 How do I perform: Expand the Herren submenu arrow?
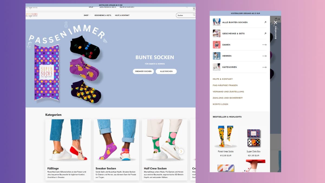tap(264, 56)
